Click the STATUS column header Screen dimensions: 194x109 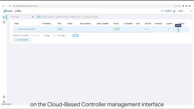(x=116, y=24)
